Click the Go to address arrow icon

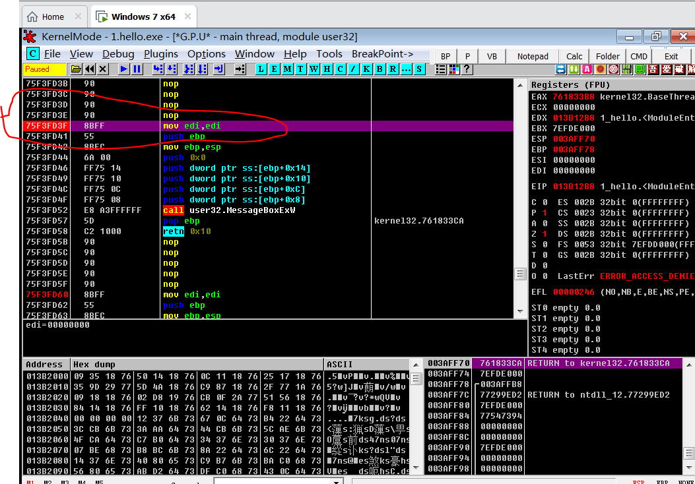[240, 69]
